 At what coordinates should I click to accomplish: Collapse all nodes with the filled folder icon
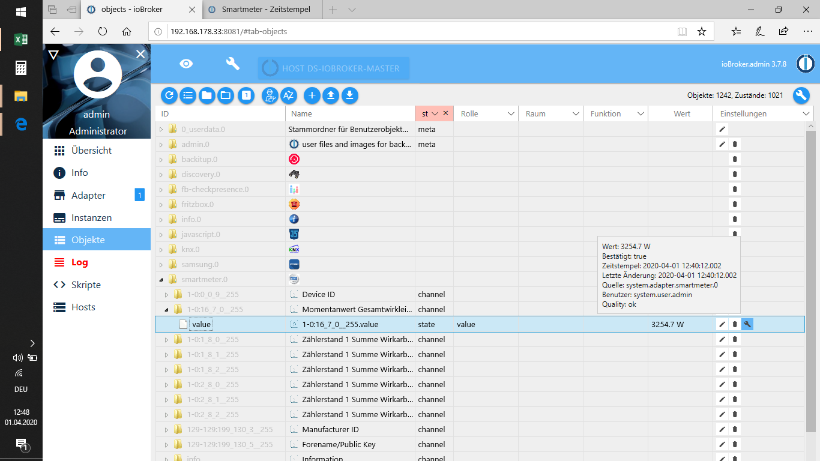tap(207, 95)
